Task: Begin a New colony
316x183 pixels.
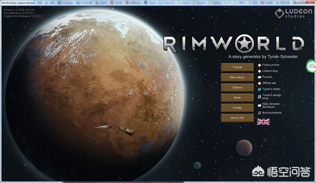Action: [237, 77]
